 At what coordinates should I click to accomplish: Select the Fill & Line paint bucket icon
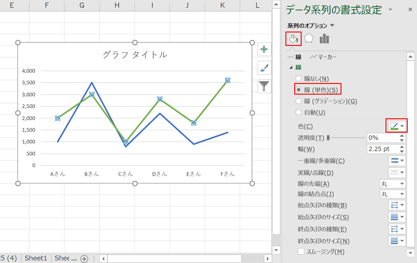coord(293,39)
